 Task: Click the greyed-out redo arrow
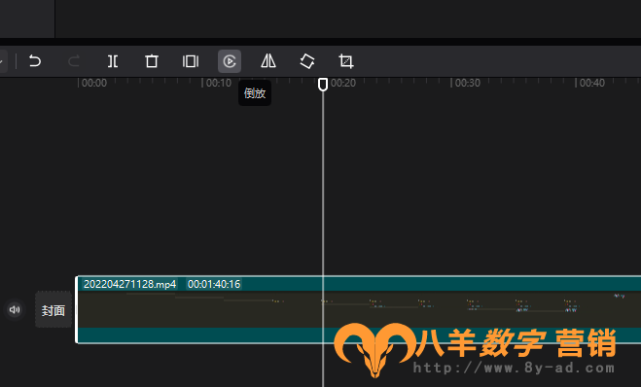(x=74, y=61)
